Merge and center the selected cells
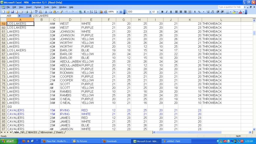The image size is (256, 144). point(189,12)
